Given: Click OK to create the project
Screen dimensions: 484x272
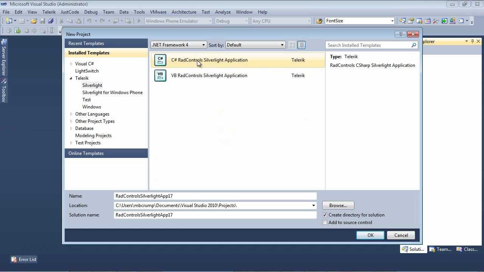Looking at the screenshot, I should tap(370, 235).
